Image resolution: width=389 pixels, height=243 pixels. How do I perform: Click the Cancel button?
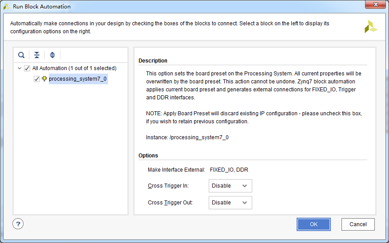pyautogui.click(x=358, y=224)
